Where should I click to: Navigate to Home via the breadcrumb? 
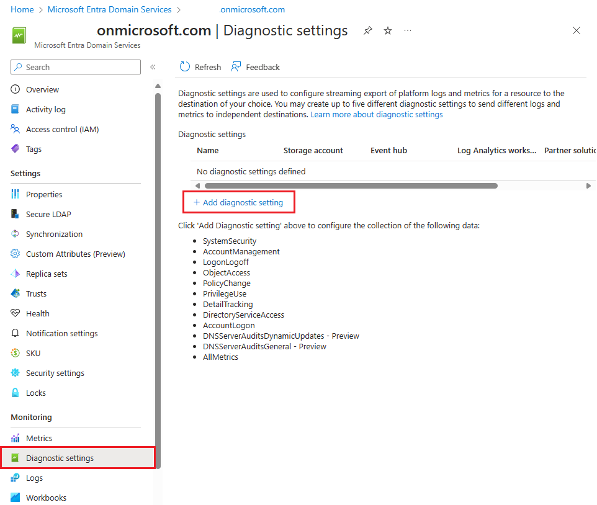22,9
